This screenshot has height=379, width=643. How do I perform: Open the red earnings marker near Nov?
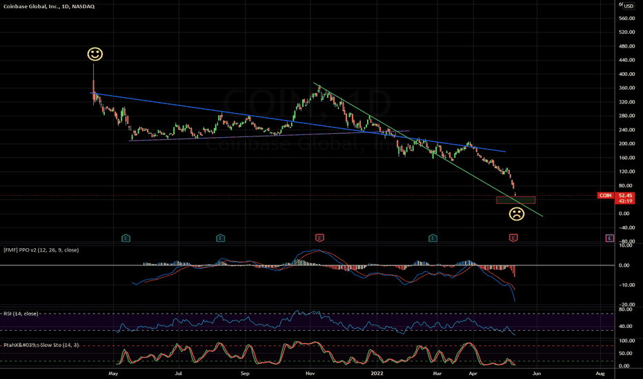pos(319,238)
